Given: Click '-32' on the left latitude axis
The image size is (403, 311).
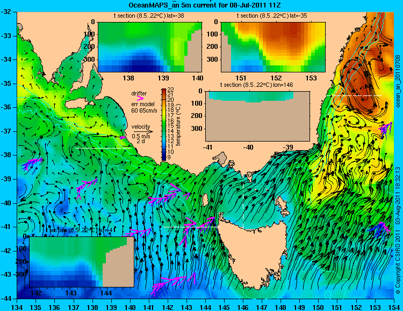Looking at the screenshot, I should click(5, 12).
